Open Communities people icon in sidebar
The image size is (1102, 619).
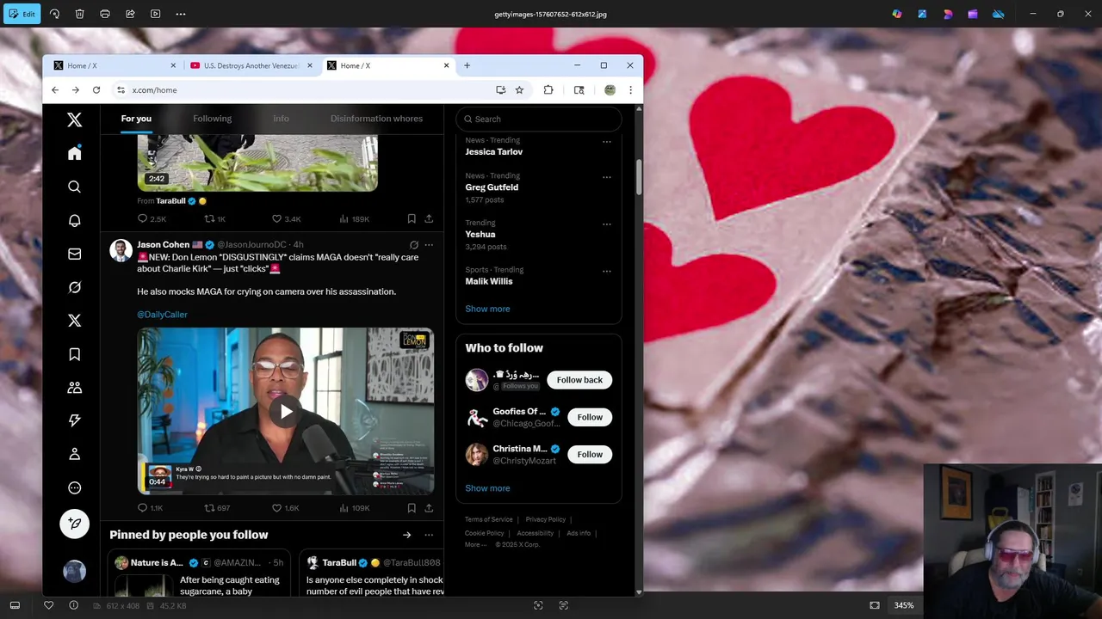click(x=75, y=388)
